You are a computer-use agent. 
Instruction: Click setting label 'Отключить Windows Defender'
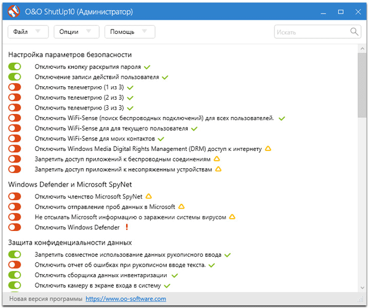tap(77, 227)
